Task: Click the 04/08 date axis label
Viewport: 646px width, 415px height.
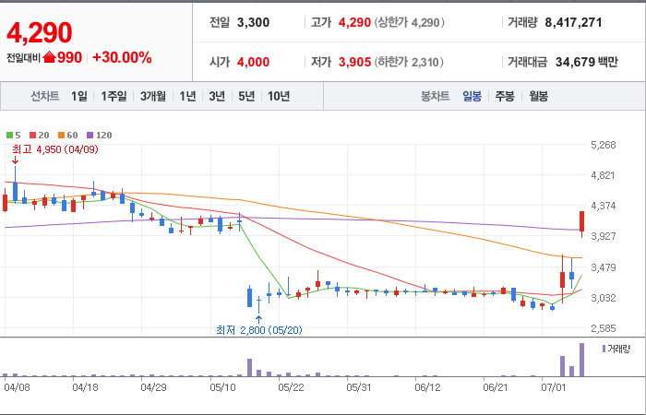Action: (x=17, y=388)
